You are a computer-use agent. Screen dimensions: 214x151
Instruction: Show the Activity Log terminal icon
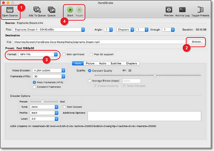coord(183,9)
